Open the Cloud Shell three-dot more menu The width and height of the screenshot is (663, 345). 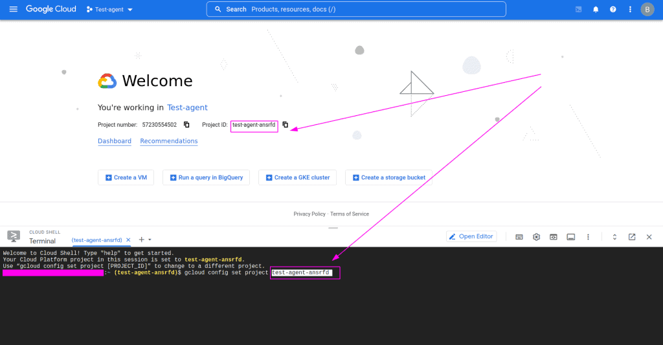pyautogui.click(x=588, y=237)
